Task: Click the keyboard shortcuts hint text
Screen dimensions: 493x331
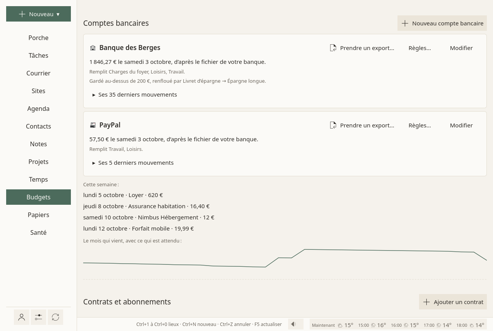Action: (x=209, y=324)
